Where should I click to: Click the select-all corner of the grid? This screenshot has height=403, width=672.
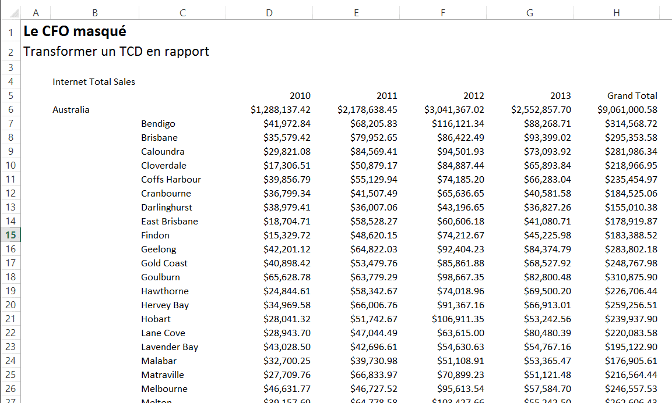tap(10, 13)
